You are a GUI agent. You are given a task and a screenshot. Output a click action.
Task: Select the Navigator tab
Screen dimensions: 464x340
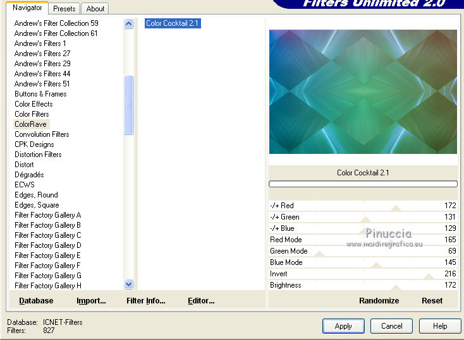click(27, 8)
